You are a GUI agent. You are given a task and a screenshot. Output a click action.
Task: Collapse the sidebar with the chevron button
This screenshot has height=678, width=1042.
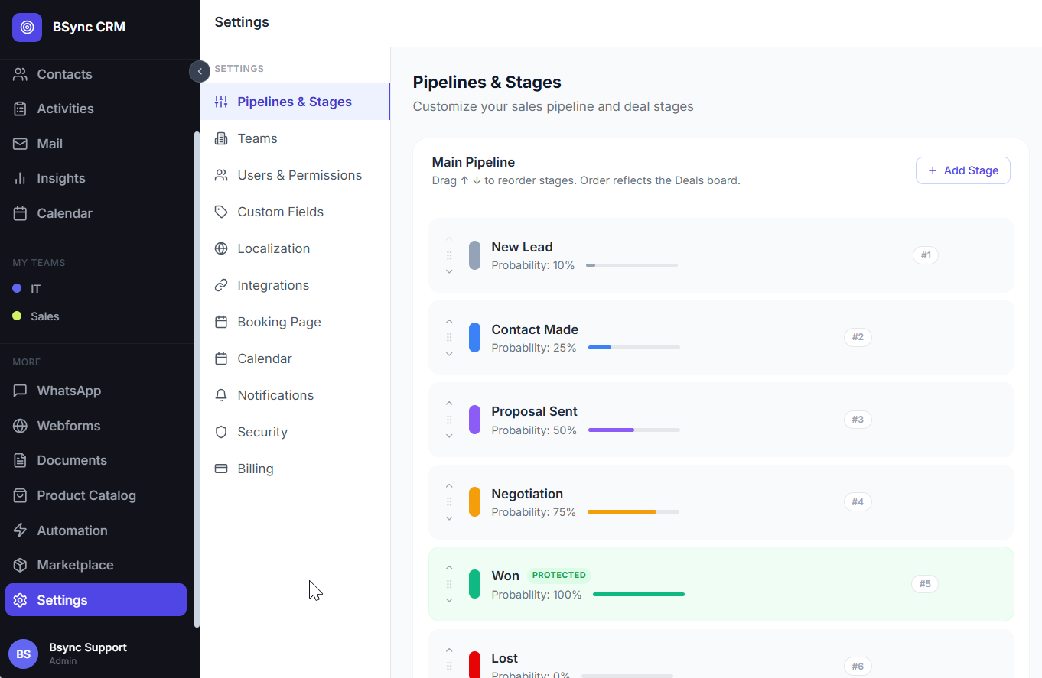pyautogui.click(x=200, y=71)
